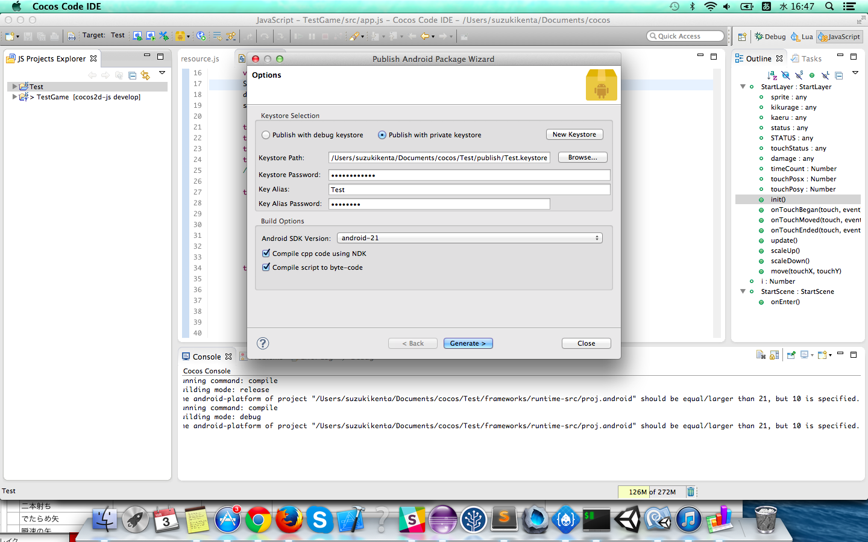Select the JavaScript perspective

click(x=840, y=37)
